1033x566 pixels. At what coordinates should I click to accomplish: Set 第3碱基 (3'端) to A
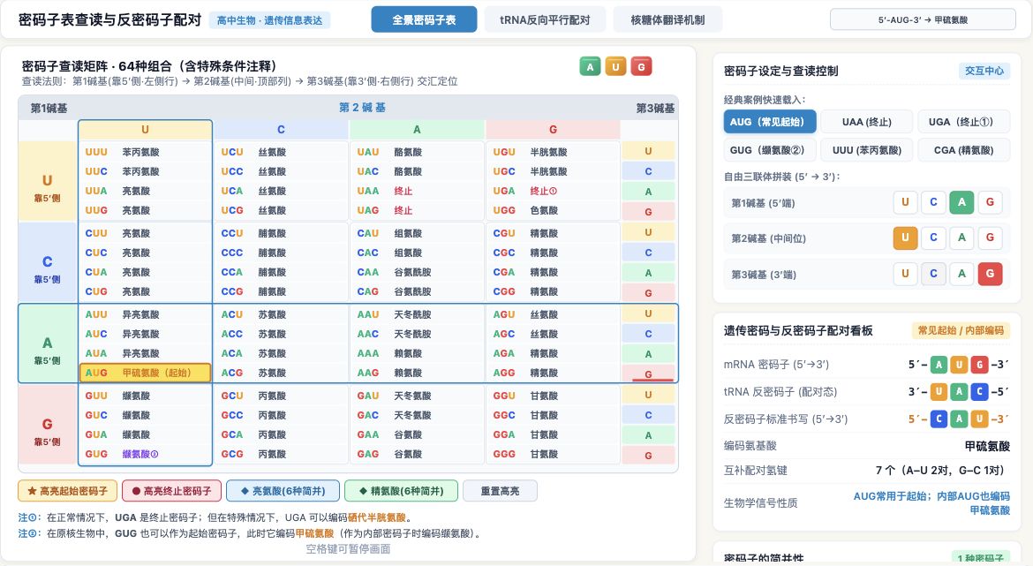961,274
